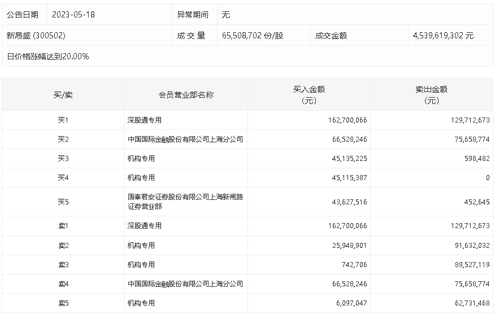Click the buy amount 6,097,047

(x=351, y=303)
